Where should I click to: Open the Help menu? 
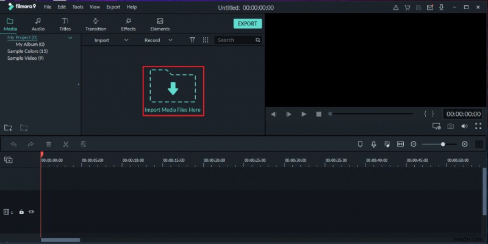[x=132, y=7]
